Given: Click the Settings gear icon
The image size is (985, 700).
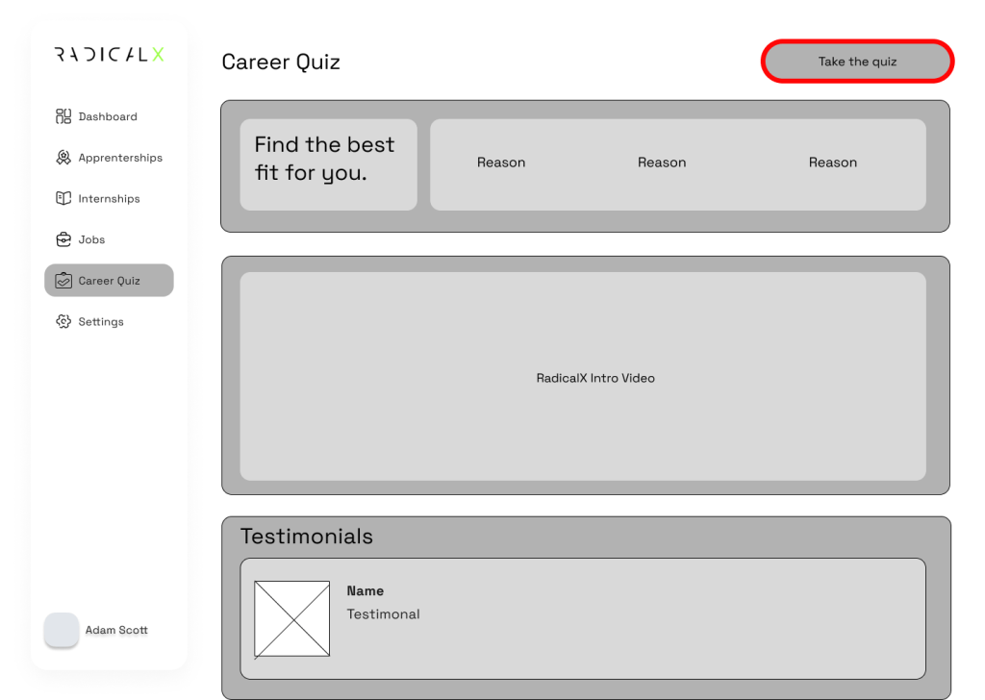Looking at the screenshot, I should point(63,321).
